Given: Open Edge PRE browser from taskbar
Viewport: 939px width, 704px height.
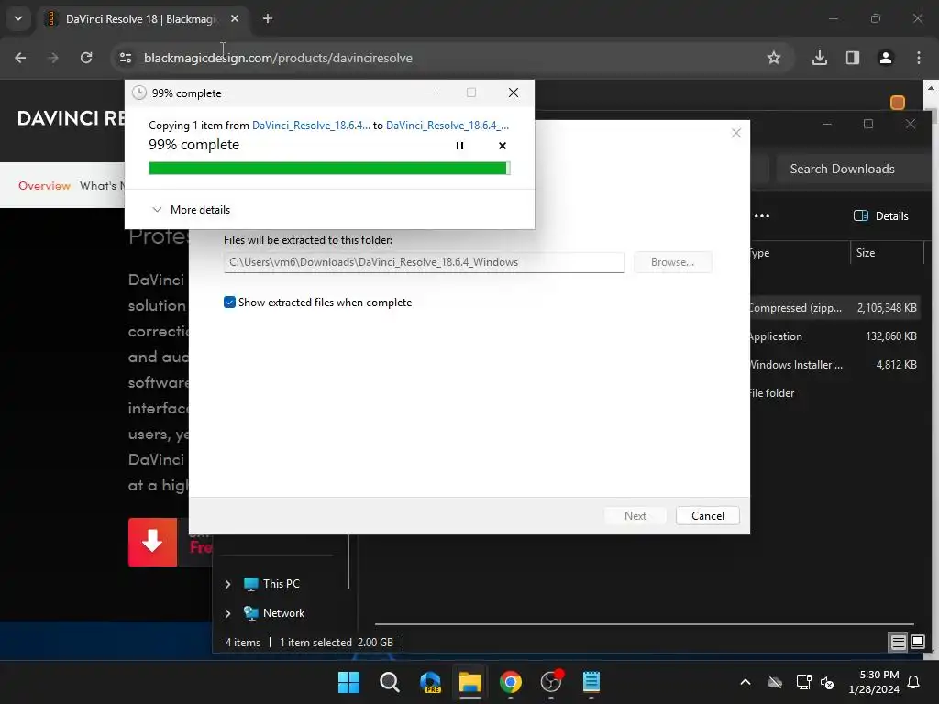Looking at the screenshot, I should [x=430, y=682].
